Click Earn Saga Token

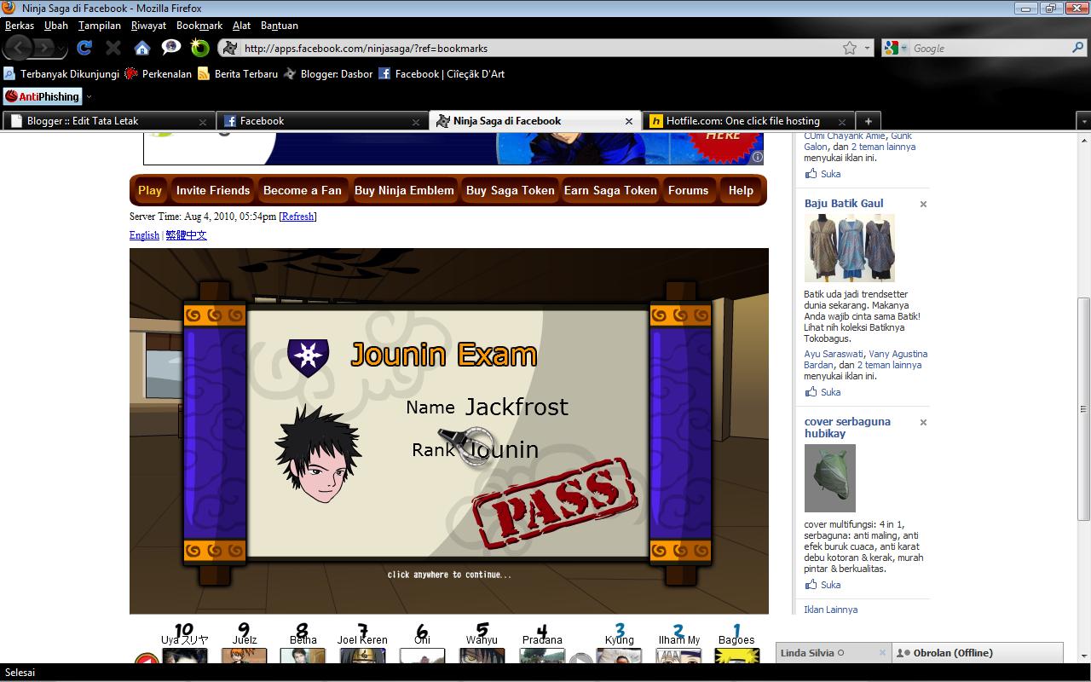610,190
